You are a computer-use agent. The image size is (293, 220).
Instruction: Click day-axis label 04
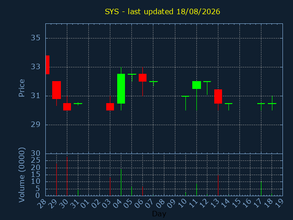(x=117, y=203)
